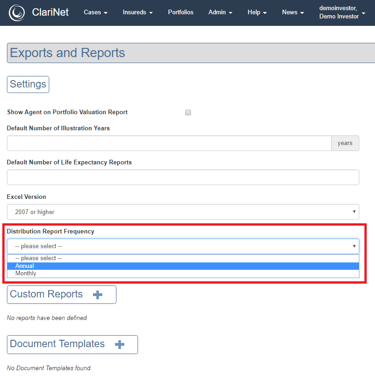Click the ClariNet swirl logo icon
The height and width of the screenshot is (378, 375).
coord(17,12)
